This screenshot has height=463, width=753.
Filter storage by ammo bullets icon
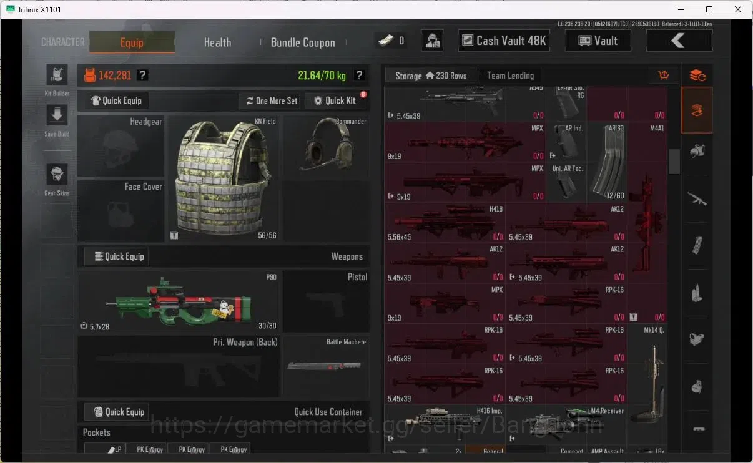click(697, 293)
